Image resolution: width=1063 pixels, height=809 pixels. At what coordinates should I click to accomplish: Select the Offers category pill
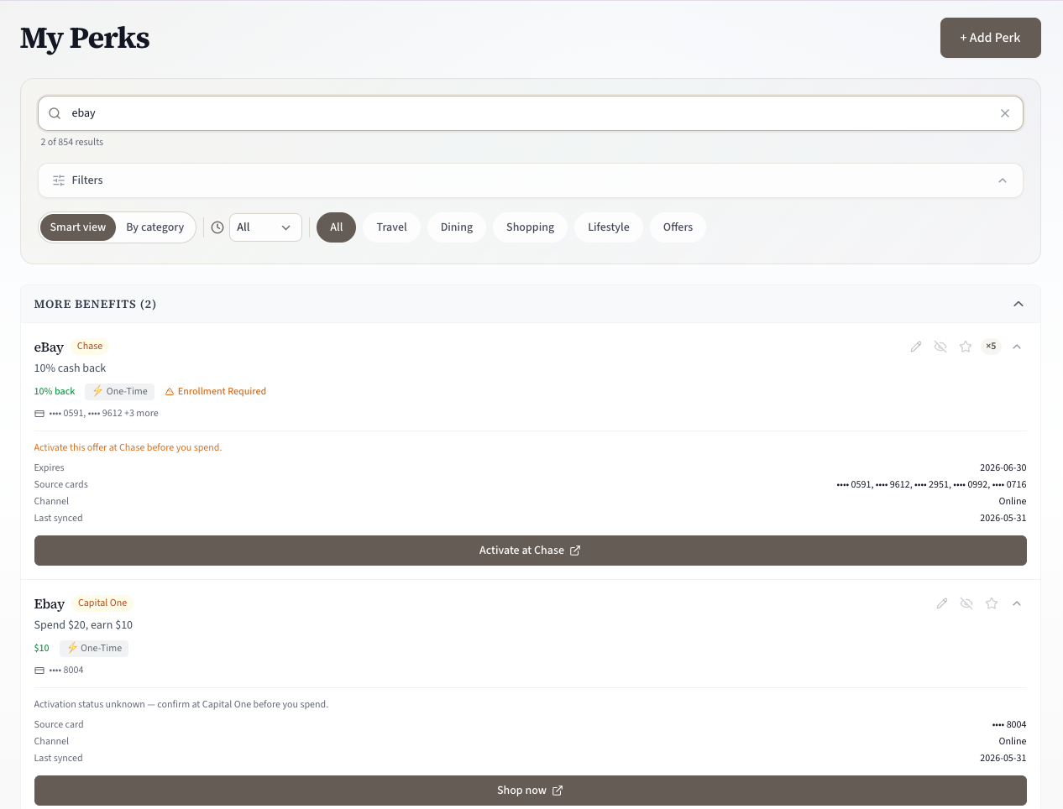click(x=678, y=227)
